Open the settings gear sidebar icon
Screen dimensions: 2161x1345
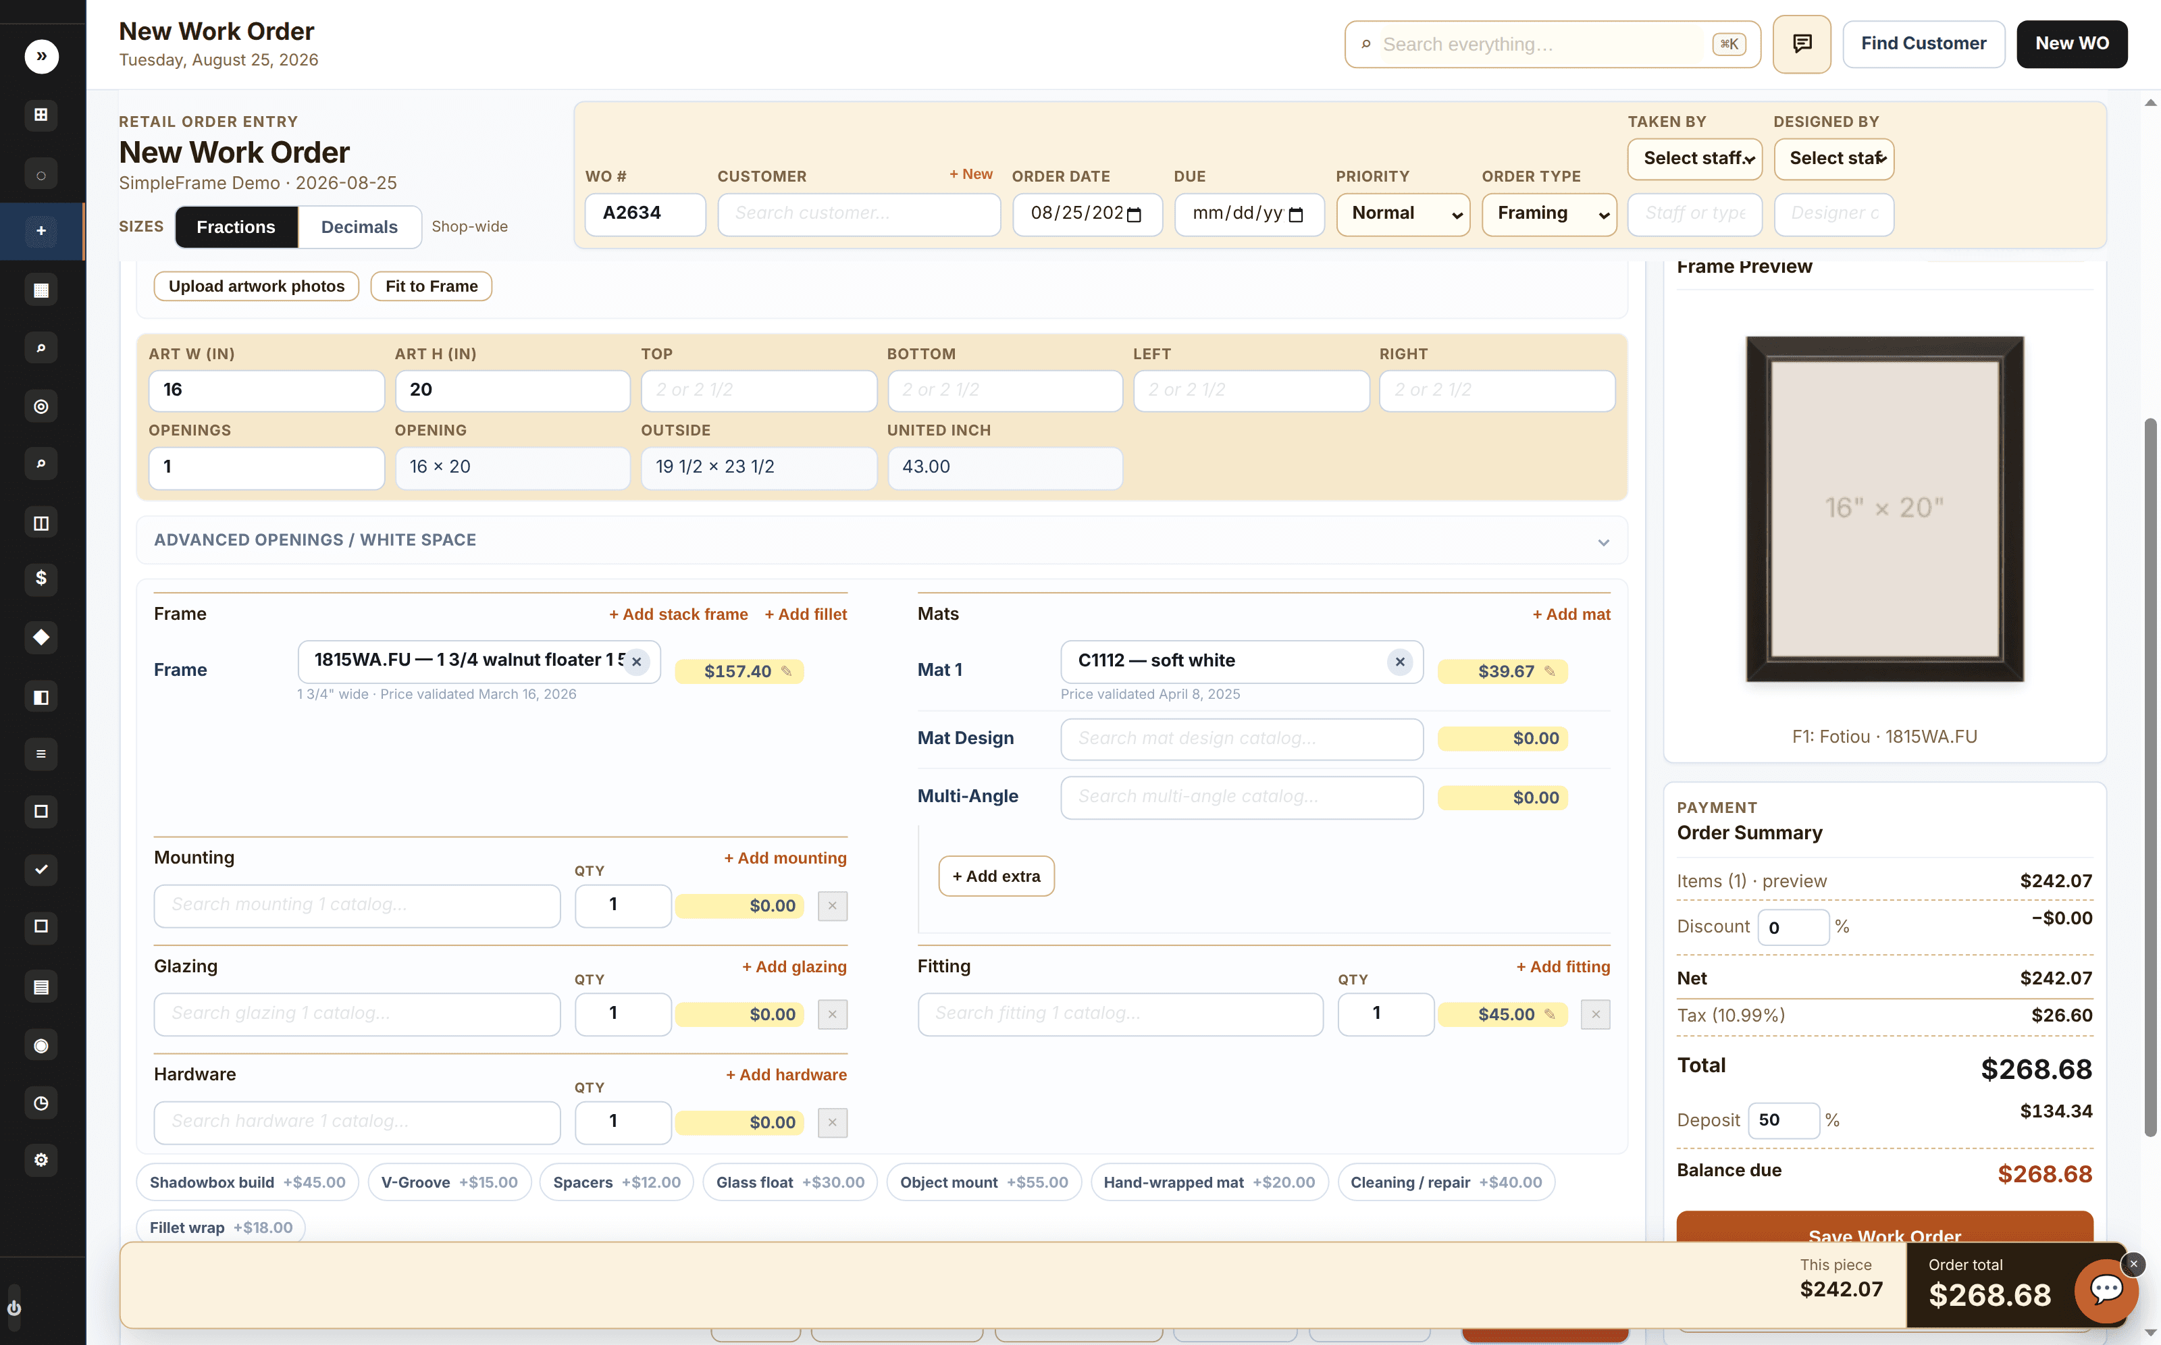point(41,1160)
